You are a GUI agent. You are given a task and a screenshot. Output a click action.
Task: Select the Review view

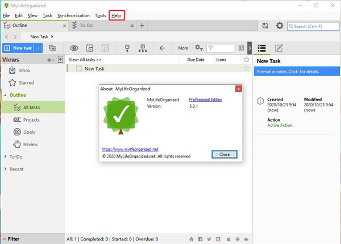30,144
